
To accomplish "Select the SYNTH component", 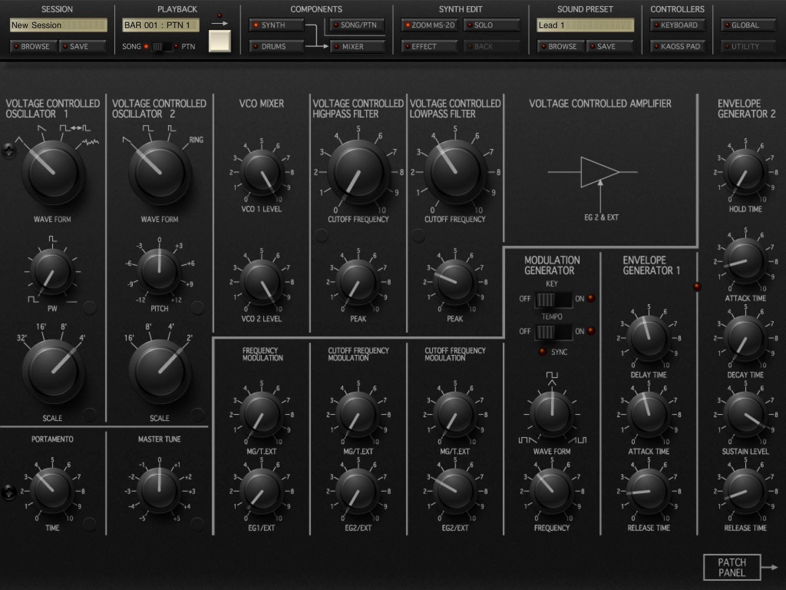I will 277,25.
